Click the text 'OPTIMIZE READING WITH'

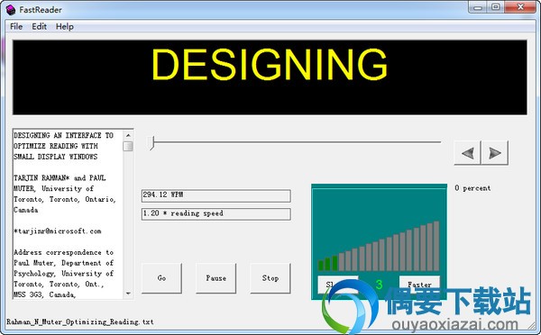pos(56,146)
